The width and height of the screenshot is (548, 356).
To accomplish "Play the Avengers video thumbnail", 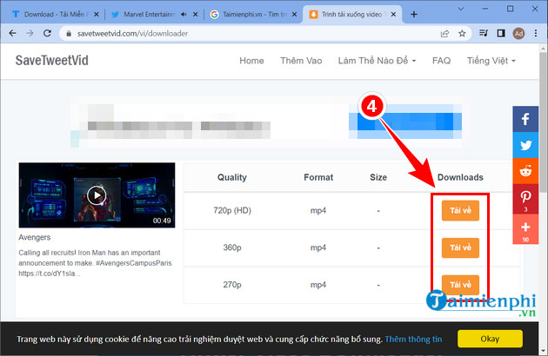I will pos(97,195).
